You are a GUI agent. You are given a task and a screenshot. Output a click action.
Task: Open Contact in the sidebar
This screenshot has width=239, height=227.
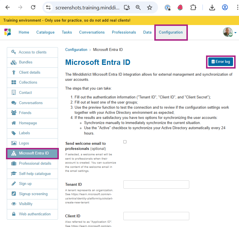click(32, 93)
